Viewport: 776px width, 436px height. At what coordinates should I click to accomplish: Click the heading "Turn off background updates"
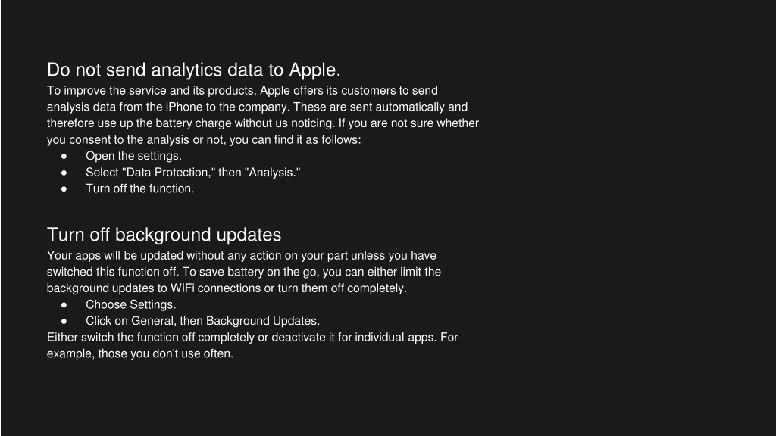[x=164, y=235]
